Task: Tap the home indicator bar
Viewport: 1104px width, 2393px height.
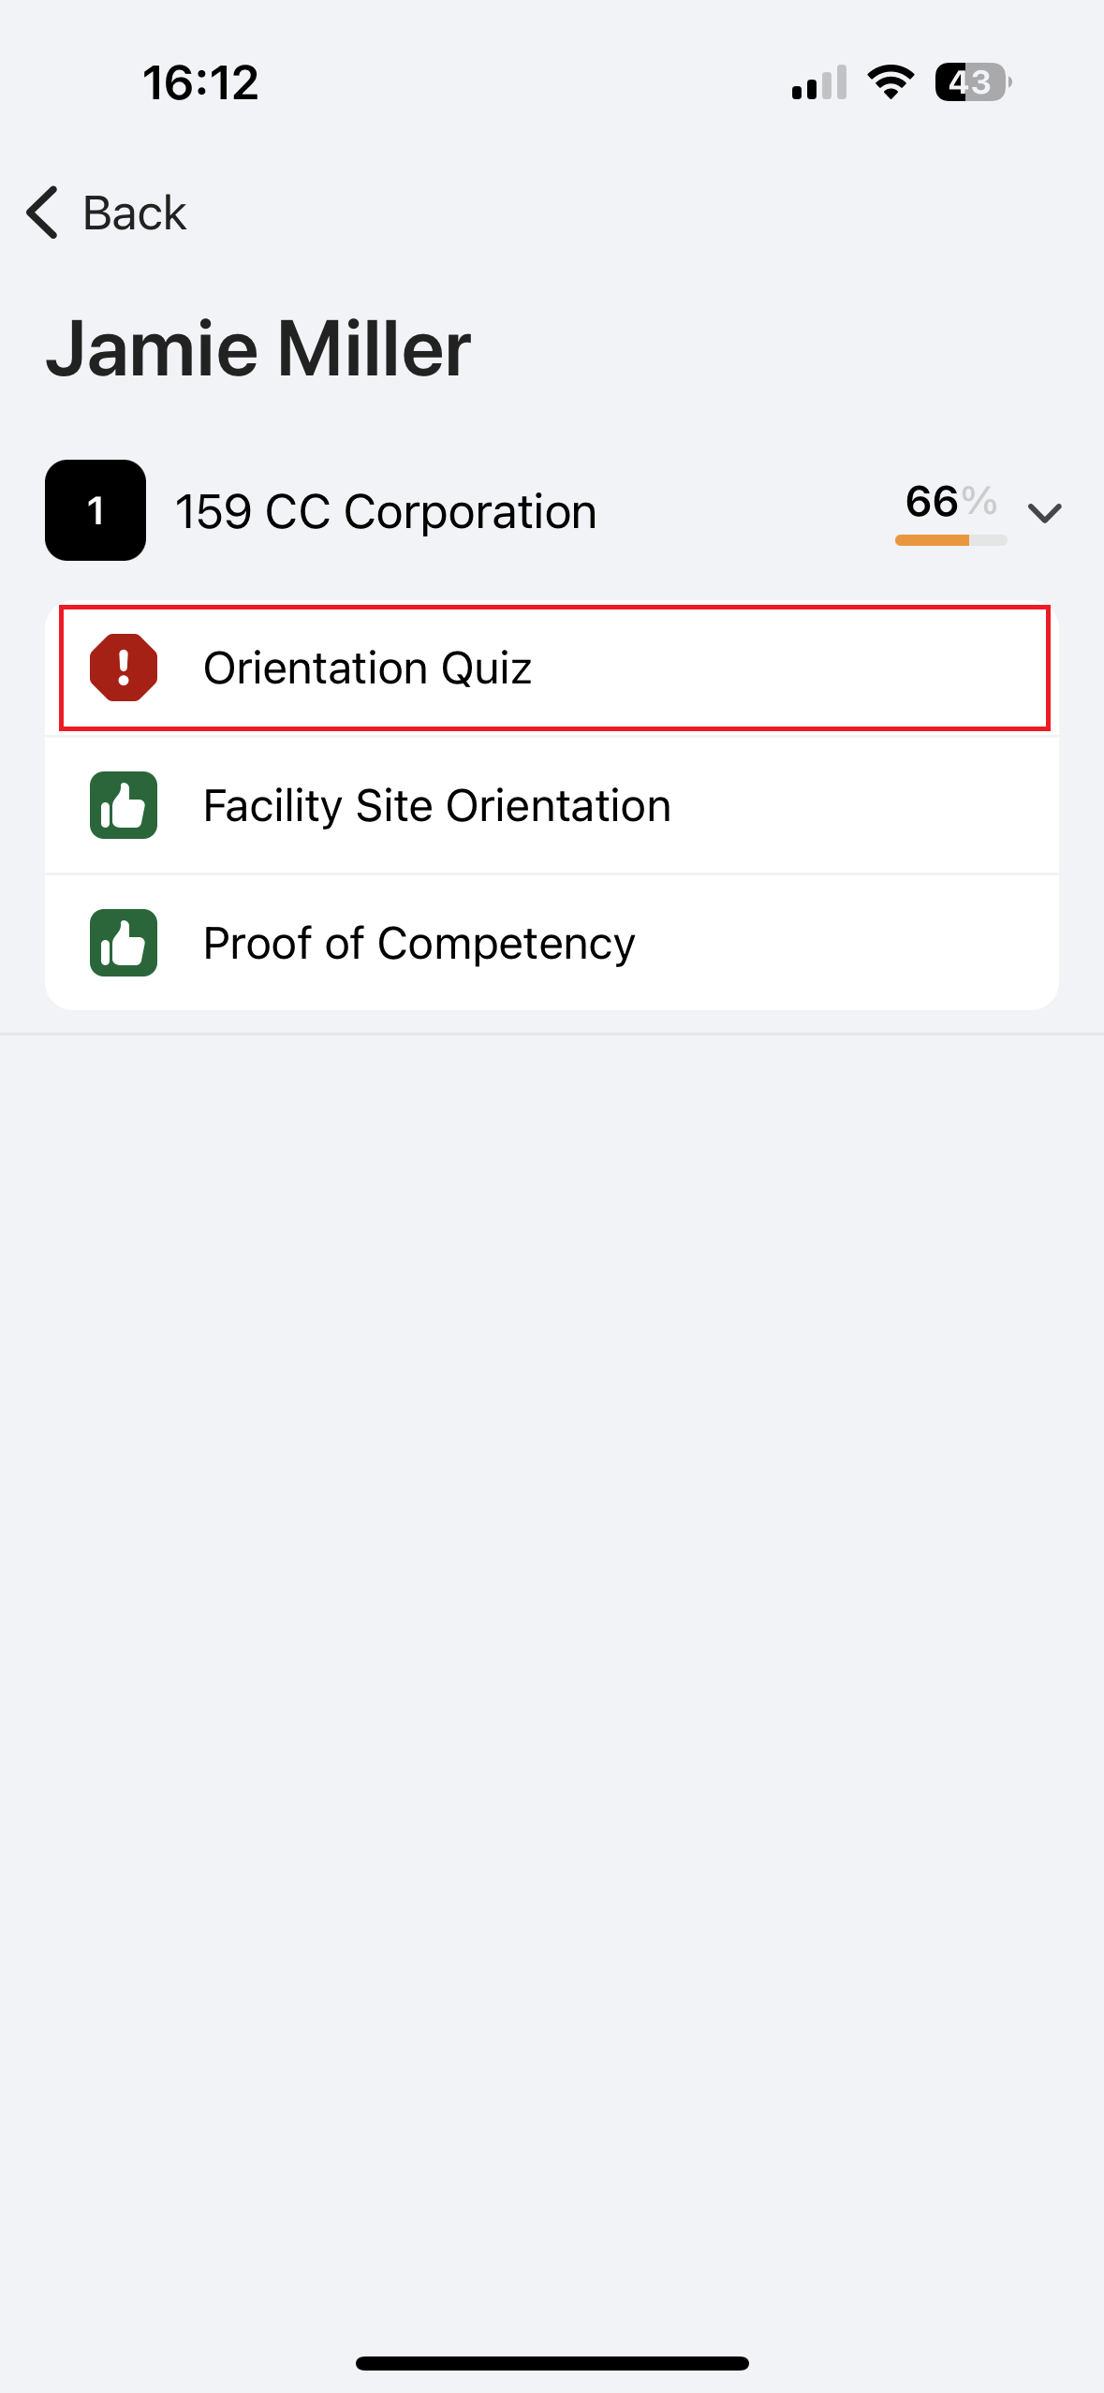Action: point(552,2363)
